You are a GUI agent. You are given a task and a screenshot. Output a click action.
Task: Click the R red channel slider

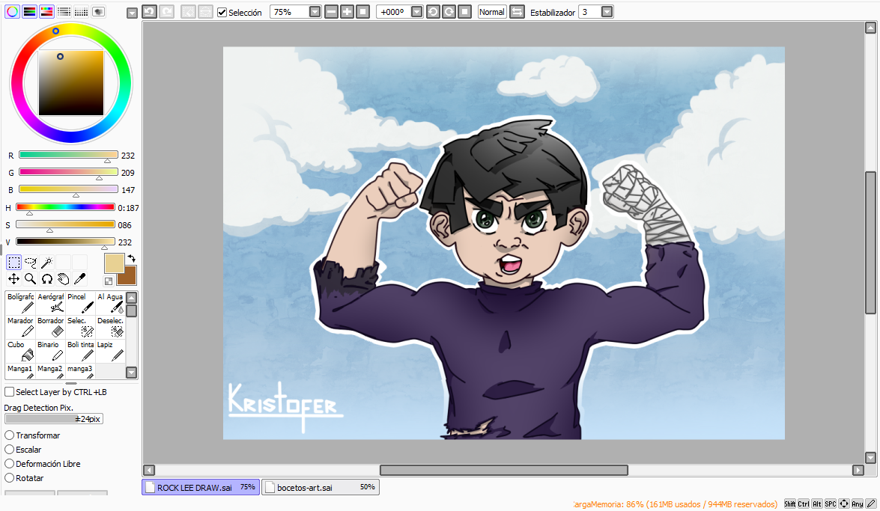point(68,155)
